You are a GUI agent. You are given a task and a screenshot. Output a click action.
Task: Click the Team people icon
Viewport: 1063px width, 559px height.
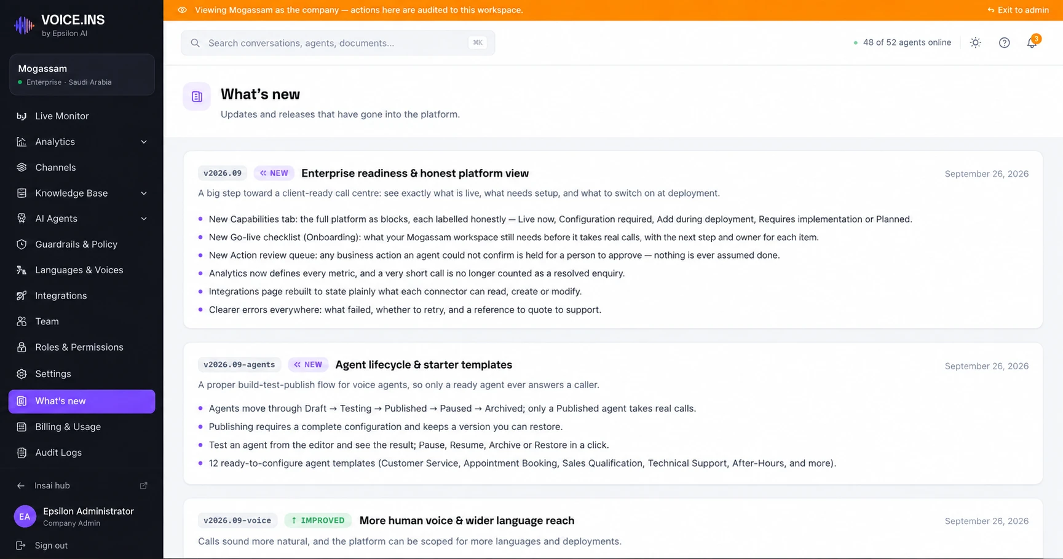(x=22, y=321)
